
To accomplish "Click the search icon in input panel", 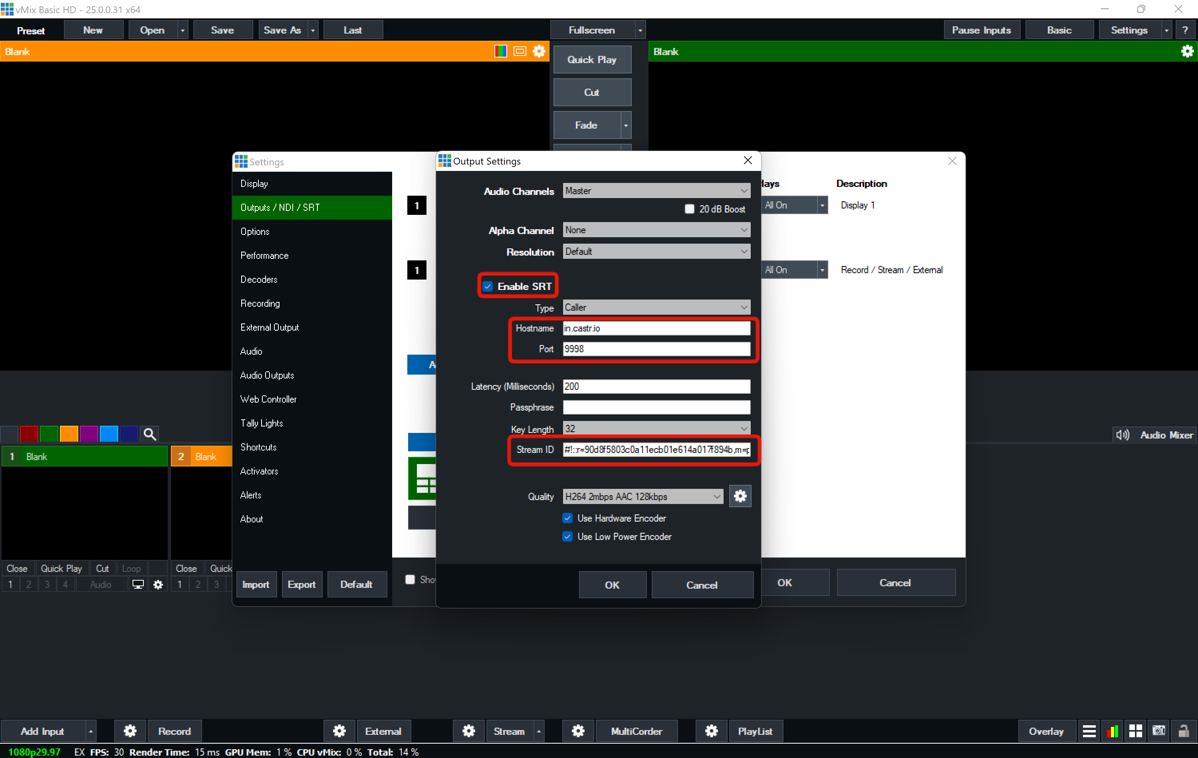I will coord(150,433).
